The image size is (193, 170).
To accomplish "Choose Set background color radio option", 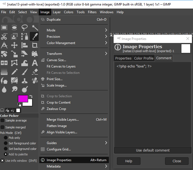I will (6, 149).
